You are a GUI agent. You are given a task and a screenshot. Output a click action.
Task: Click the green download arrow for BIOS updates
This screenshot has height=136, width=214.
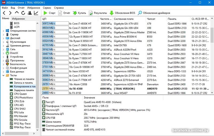pos(112,13)
